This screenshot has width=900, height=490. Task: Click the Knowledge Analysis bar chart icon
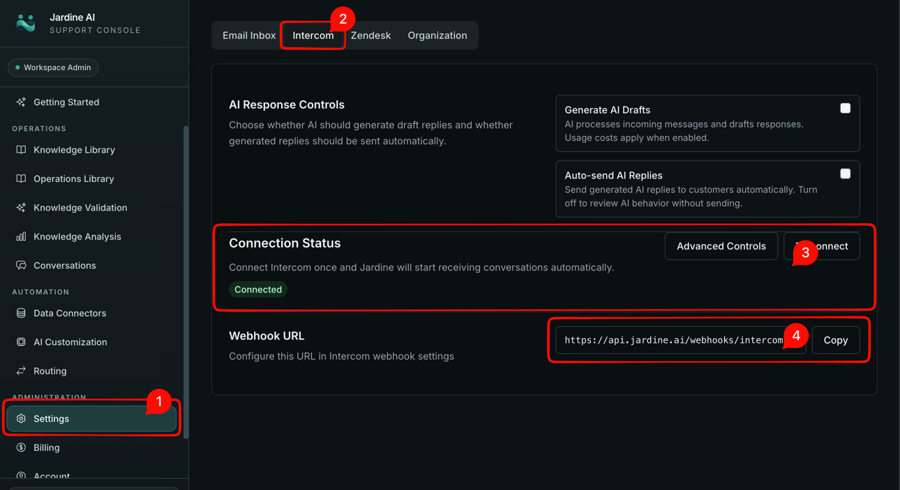(x=21, y=236)
